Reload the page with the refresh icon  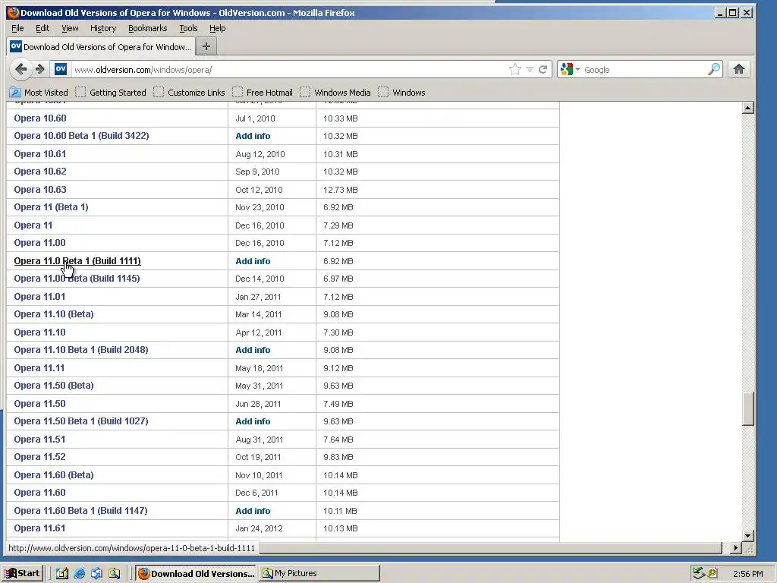[x=543, y=69]
